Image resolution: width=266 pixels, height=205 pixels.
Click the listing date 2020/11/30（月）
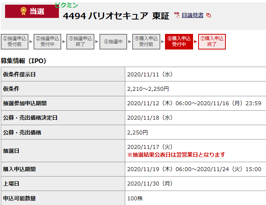point(150,184)
